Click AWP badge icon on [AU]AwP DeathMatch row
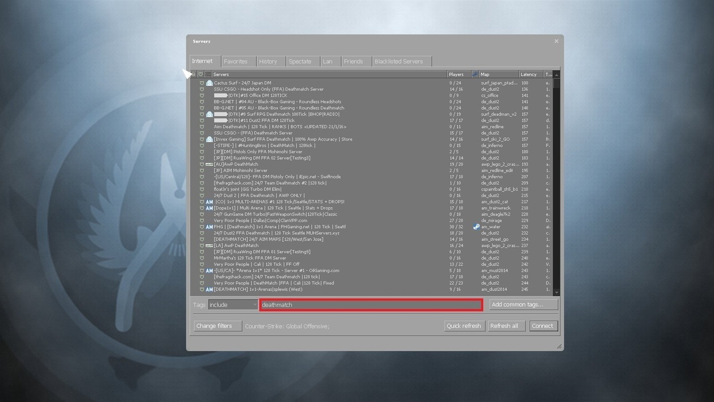The width and height of the screenshot is (714, 402). point(210,164)
